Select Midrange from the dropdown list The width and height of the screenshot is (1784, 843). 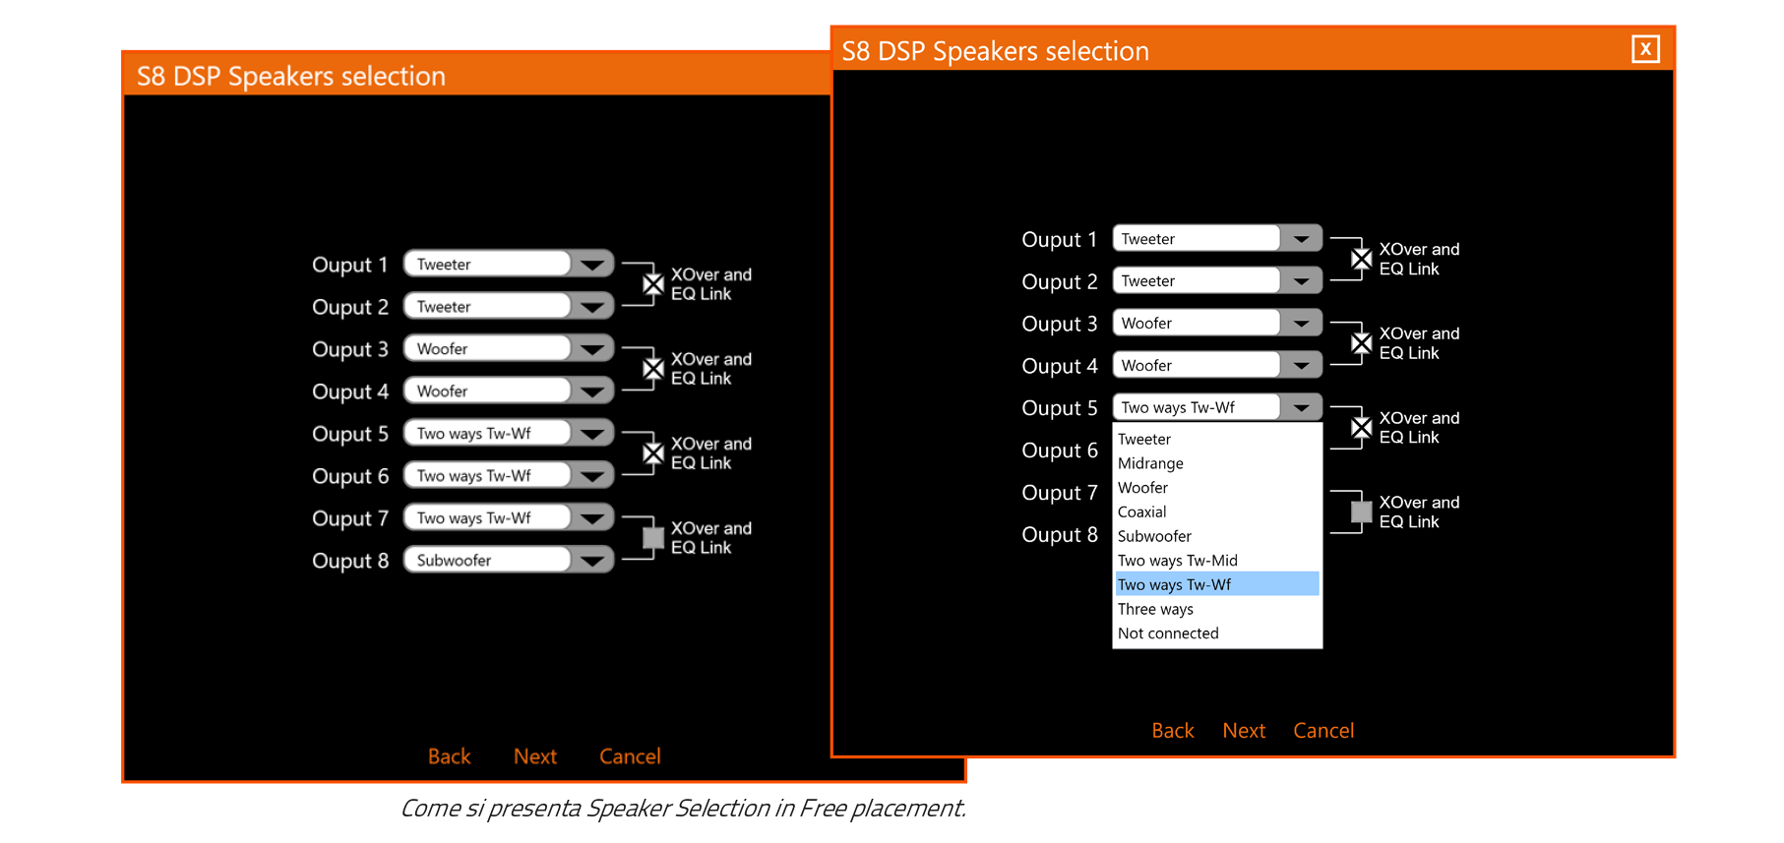tap(1150, 463)
